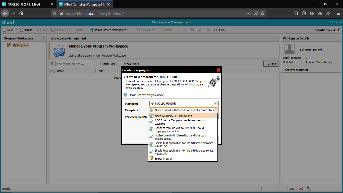
Task: Toggle the browser sidebar icon
Action: point(296,13)
